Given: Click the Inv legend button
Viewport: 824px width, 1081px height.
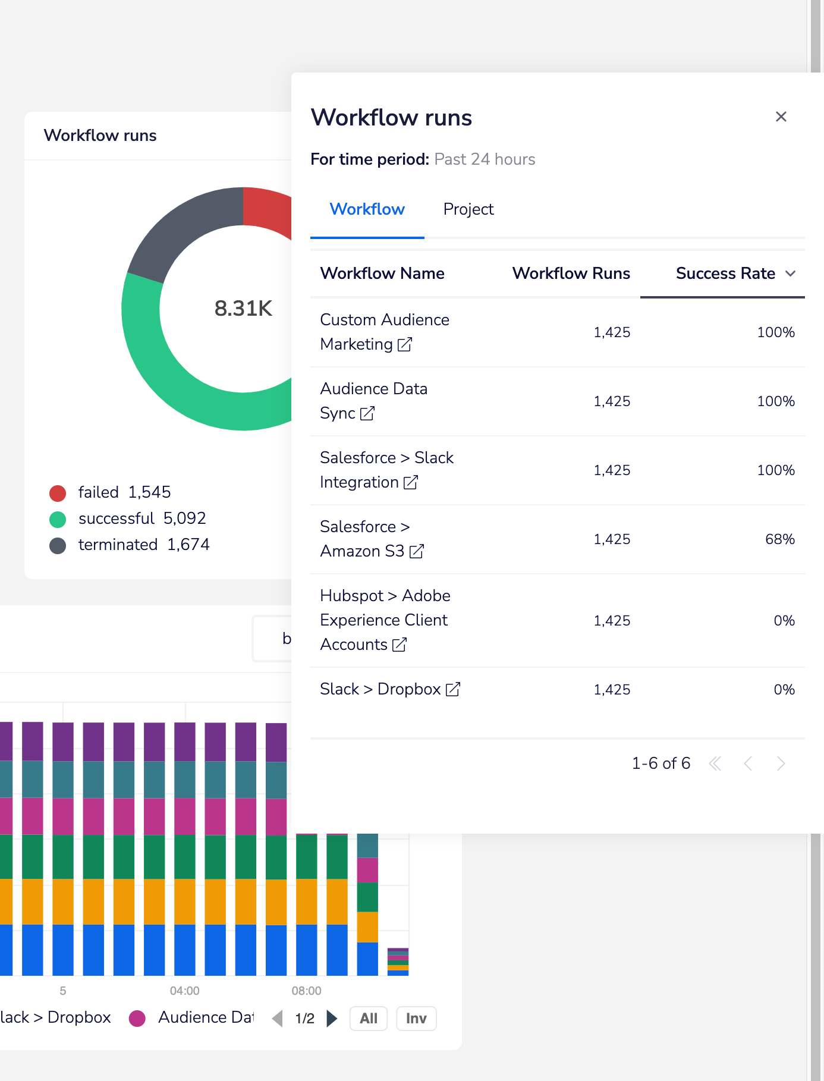Looking at the screenshot, I should click(x=416, y=1019).
